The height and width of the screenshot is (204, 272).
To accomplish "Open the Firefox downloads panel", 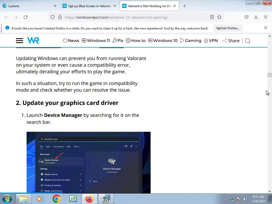I will click(256, 17).
